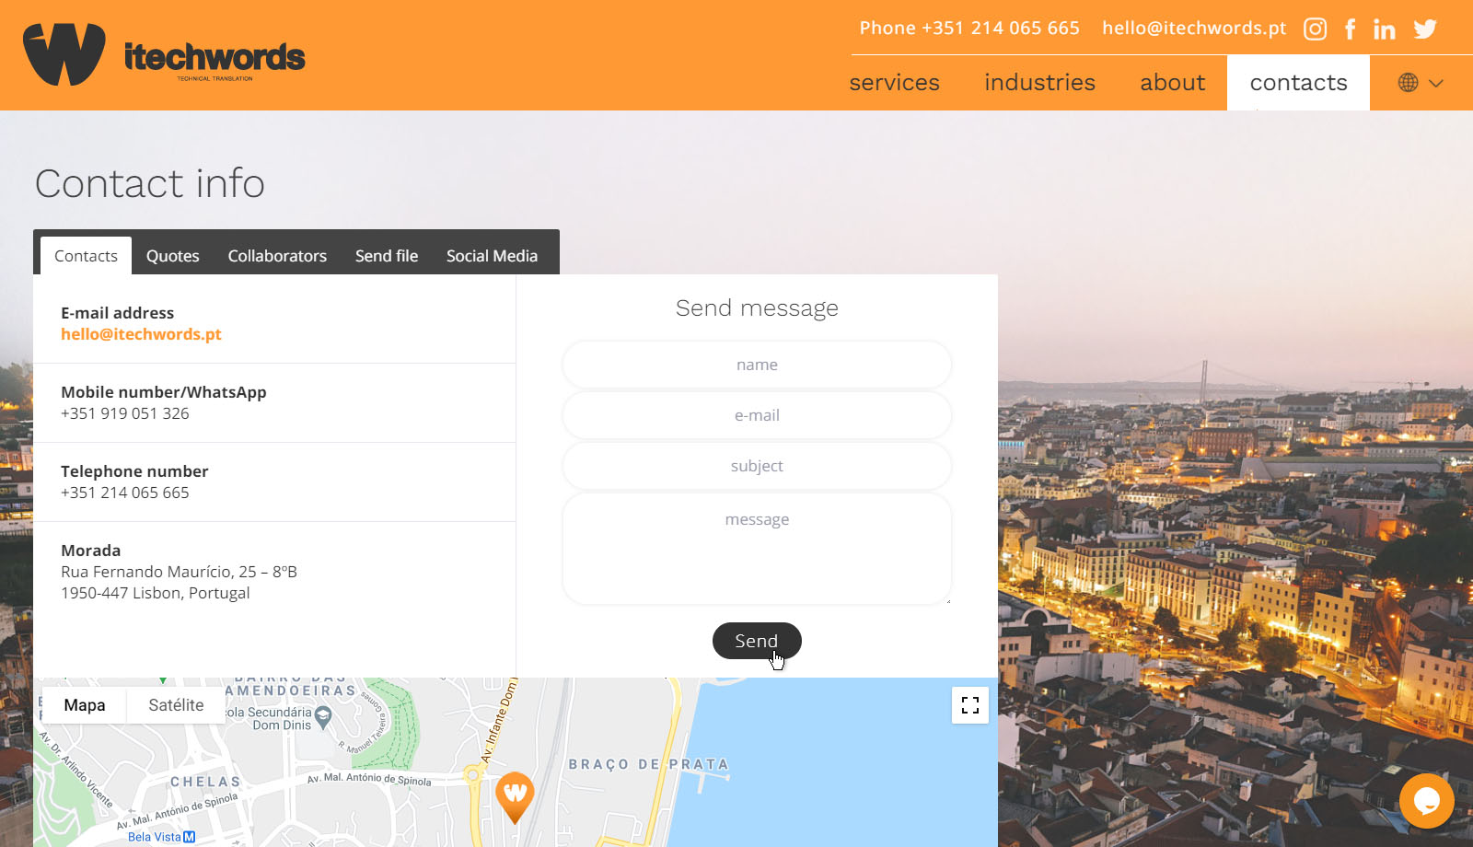This screenshot has width=1473, height=847.
Task: Open the LinkedIn profile icon
Action: (1384, 29)
